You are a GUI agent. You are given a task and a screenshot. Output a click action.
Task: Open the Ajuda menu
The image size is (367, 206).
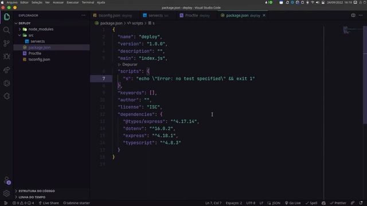pos(101,2)
